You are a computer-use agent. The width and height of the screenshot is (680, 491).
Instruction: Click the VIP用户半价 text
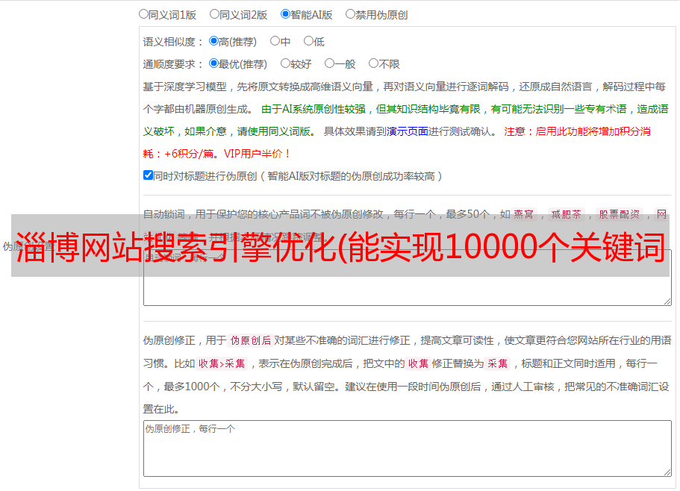pyautogui.click(x=258, y=154)
